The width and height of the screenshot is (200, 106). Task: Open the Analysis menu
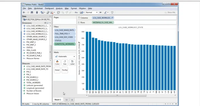click(x=59, y=8)
